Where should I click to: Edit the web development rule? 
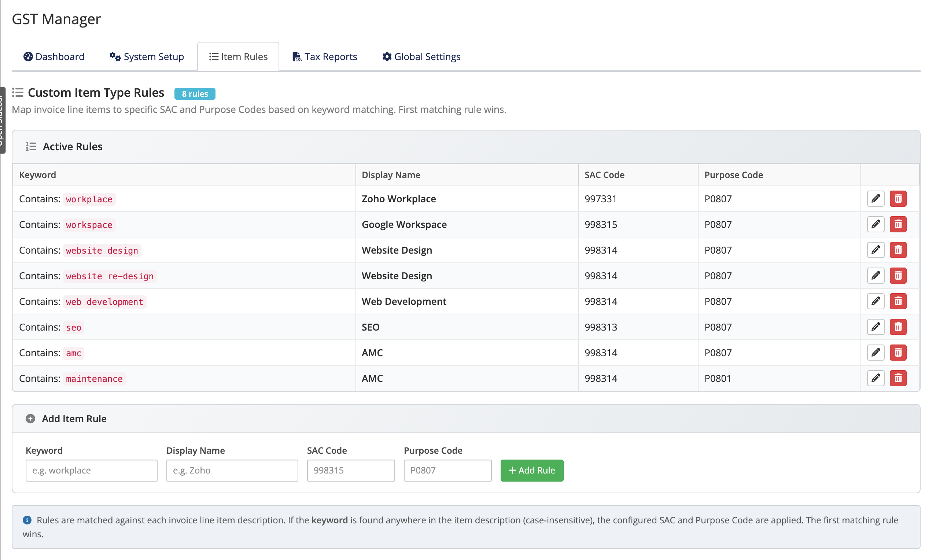[876, 301]
